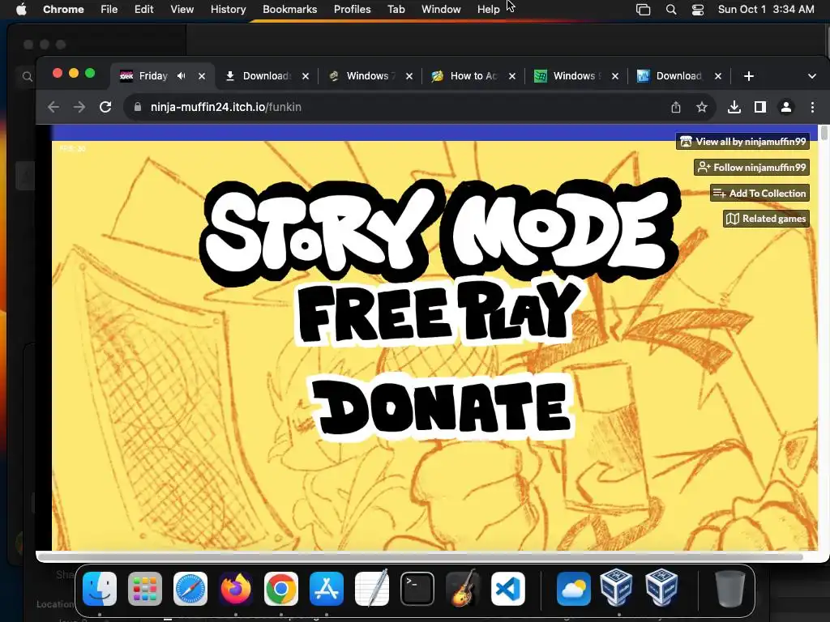Open Weather app from the Dock
The width and height of the screenshot is (830, 622).
click(574, 589)
